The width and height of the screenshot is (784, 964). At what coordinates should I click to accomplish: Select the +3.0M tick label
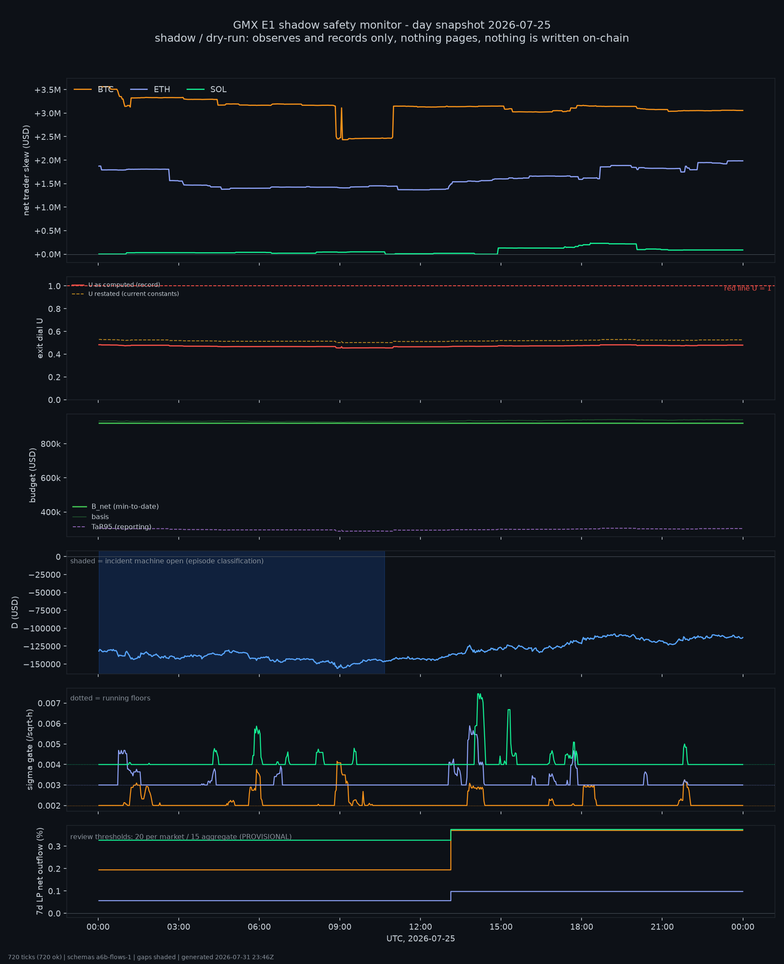pyautogui.click(x=47, y=113)
